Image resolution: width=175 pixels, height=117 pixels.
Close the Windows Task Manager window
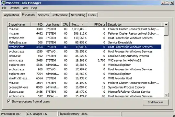(172, 3)
